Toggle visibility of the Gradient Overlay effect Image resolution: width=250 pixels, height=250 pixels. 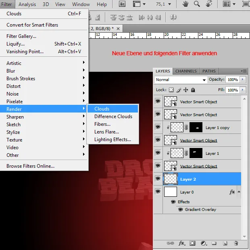click(x=180, y=210)
